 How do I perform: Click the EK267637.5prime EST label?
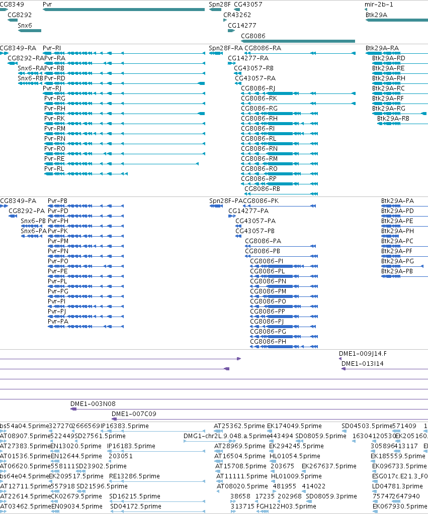329,466
